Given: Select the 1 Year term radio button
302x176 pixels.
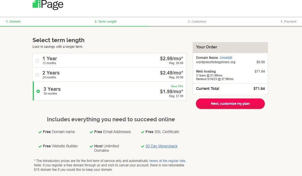Looking at the screenshot, I should point(37,61).
